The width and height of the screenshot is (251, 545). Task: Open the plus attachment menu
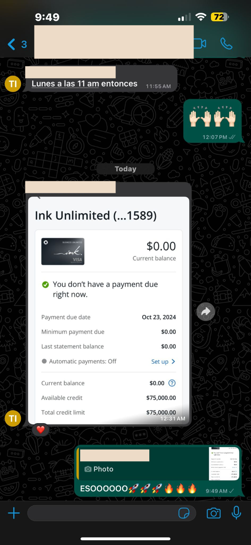(x=14, y=513)
